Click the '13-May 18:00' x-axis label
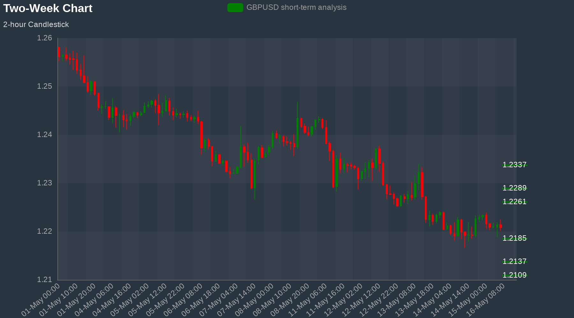The image size is (574, 318). pyautogui.click(x=415, y=300)
